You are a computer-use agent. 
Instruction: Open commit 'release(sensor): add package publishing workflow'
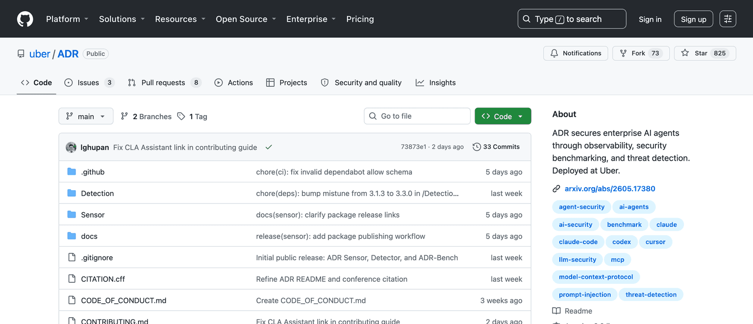pyautogui.click(x=341, y=236)
